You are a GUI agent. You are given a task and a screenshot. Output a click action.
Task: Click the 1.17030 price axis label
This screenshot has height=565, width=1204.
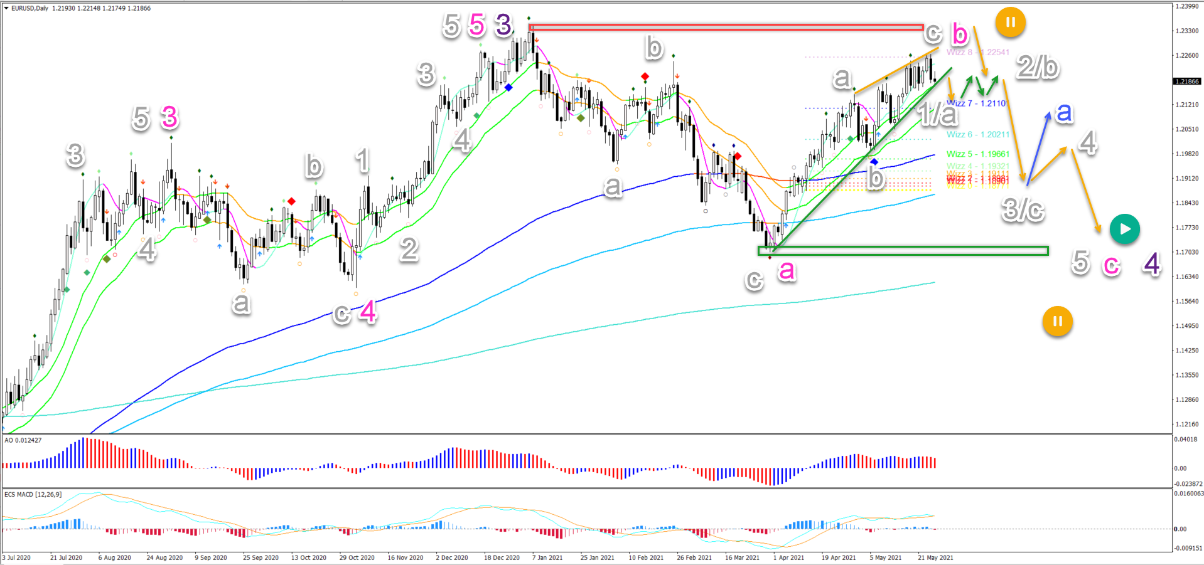(x=1187, y=252)
